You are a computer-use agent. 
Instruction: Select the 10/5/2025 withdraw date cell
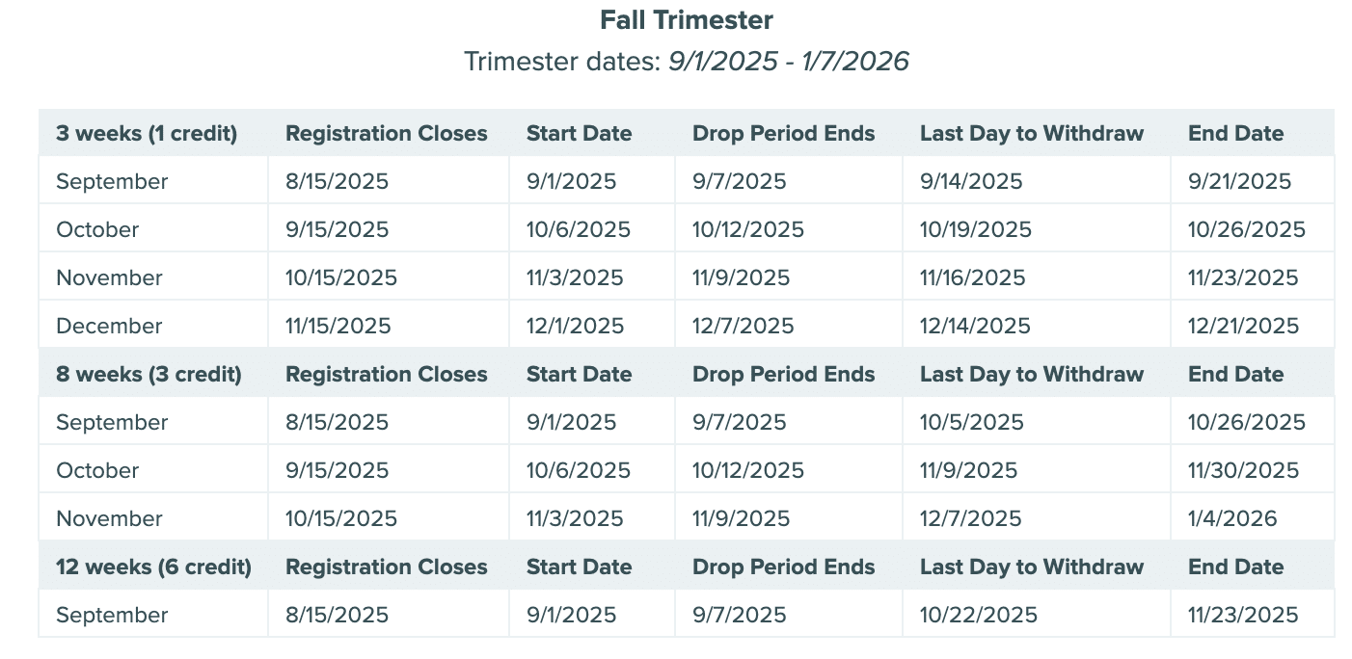[x=971, y=422]
